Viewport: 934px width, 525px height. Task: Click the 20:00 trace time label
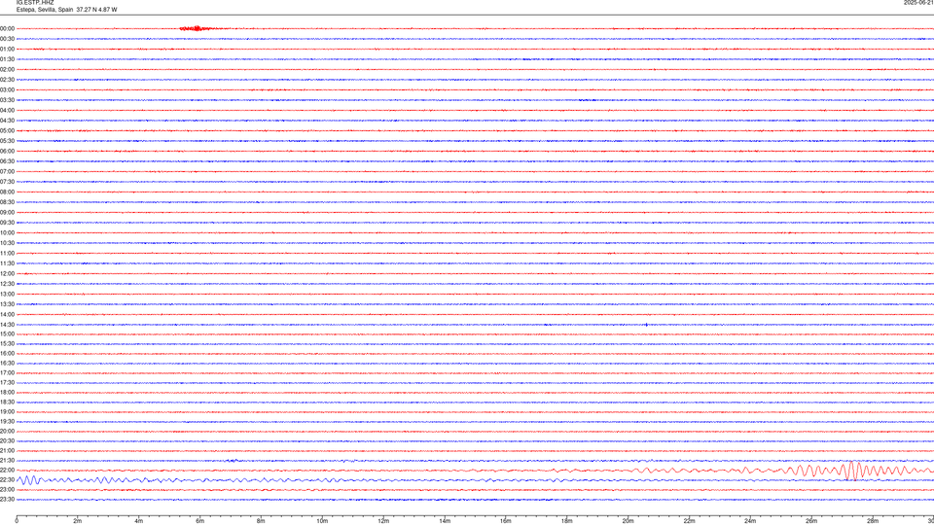click(x=7, y=432)
